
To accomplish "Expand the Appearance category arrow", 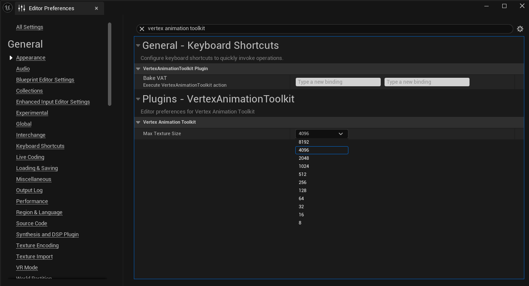I will [11, 58].
